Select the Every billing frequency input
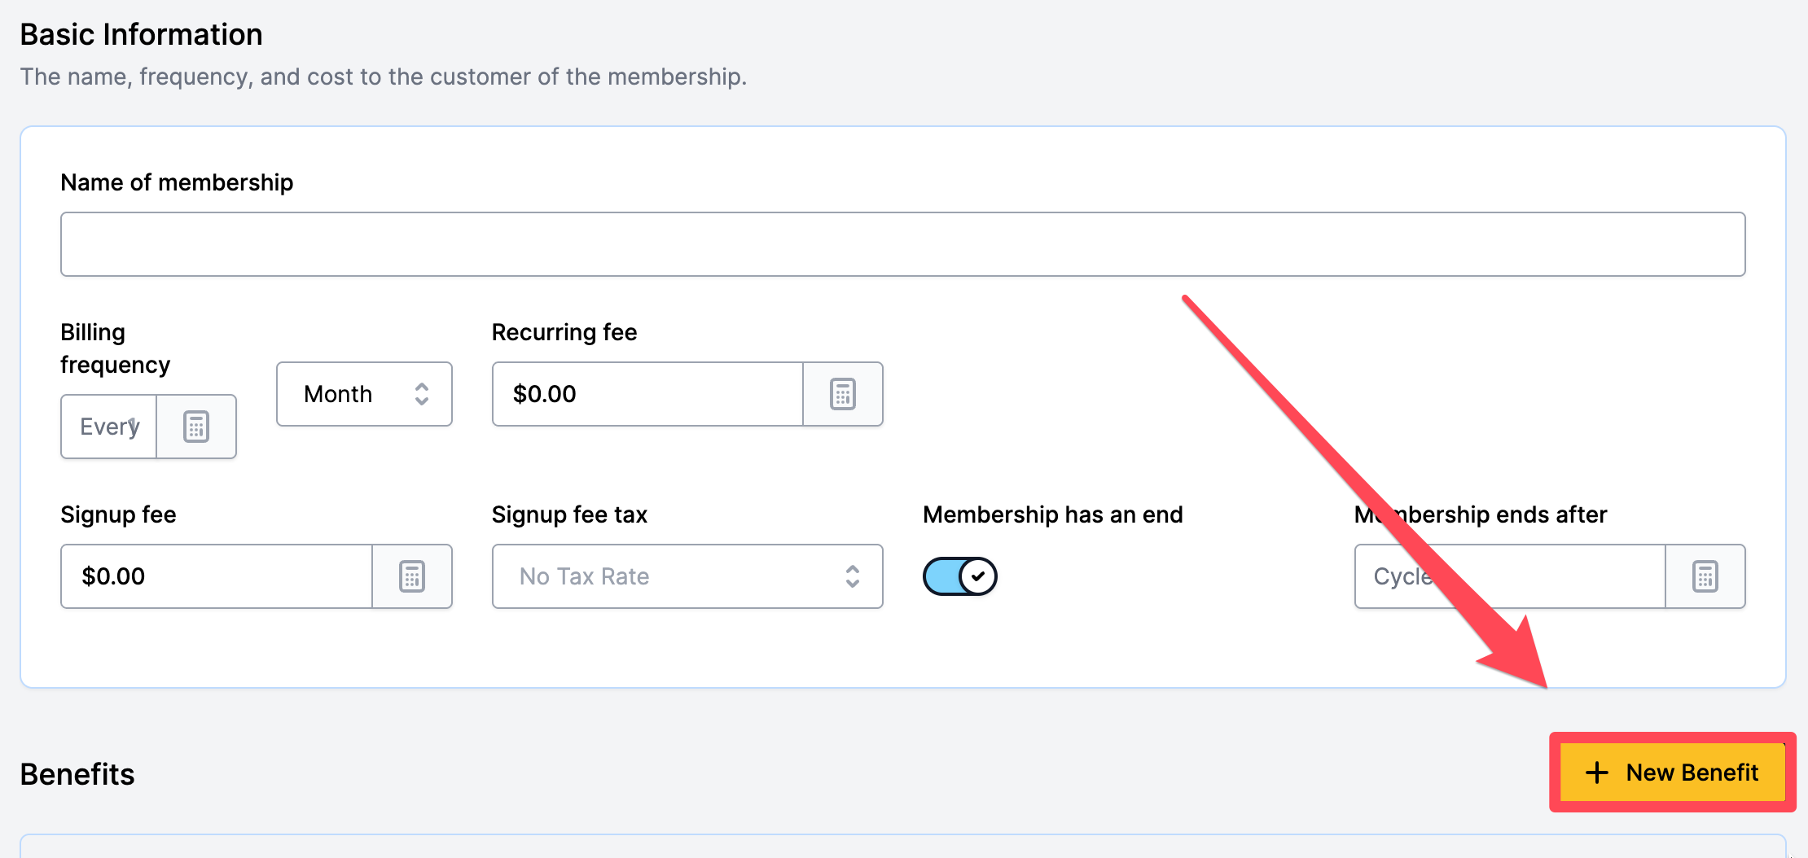 coord(109,427)
